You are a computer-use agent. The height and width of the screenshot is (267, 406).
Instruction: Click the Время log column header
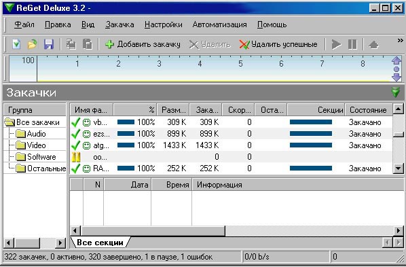pyautogui.click(x=171, y=185)
